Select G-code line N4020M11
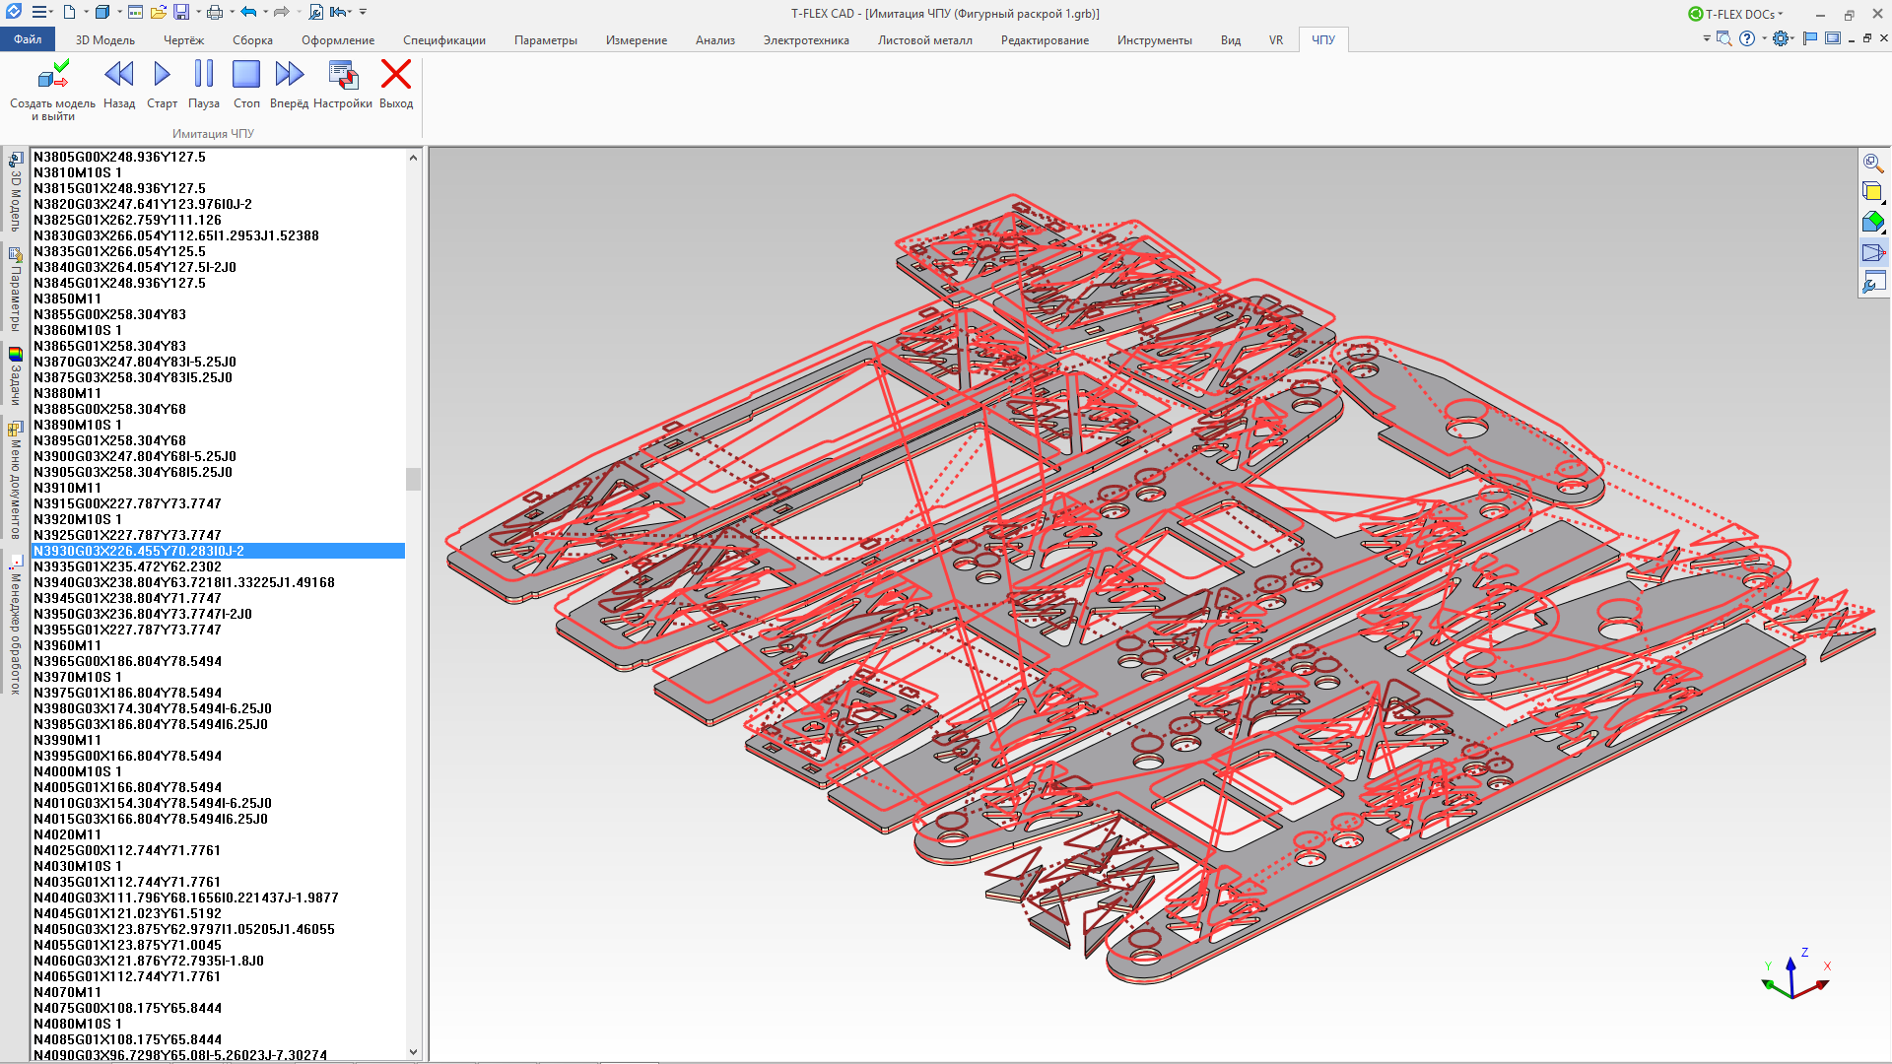Viewport: 1892px width, 1064px height. [x=219, y=834]
